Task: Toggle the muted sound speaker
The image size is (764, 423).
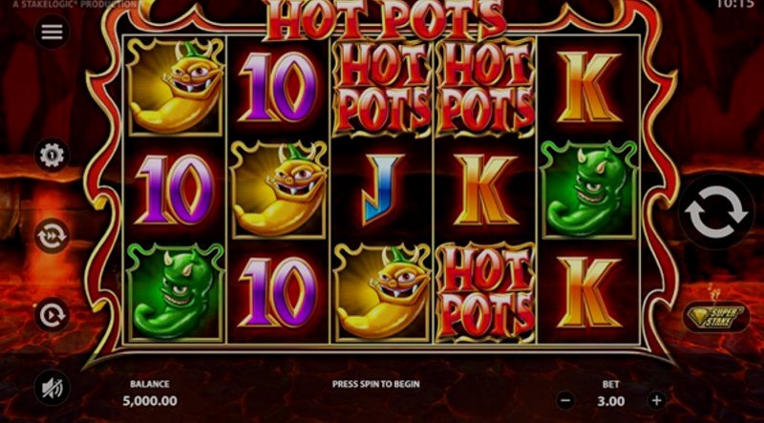Action: [52, 388]
